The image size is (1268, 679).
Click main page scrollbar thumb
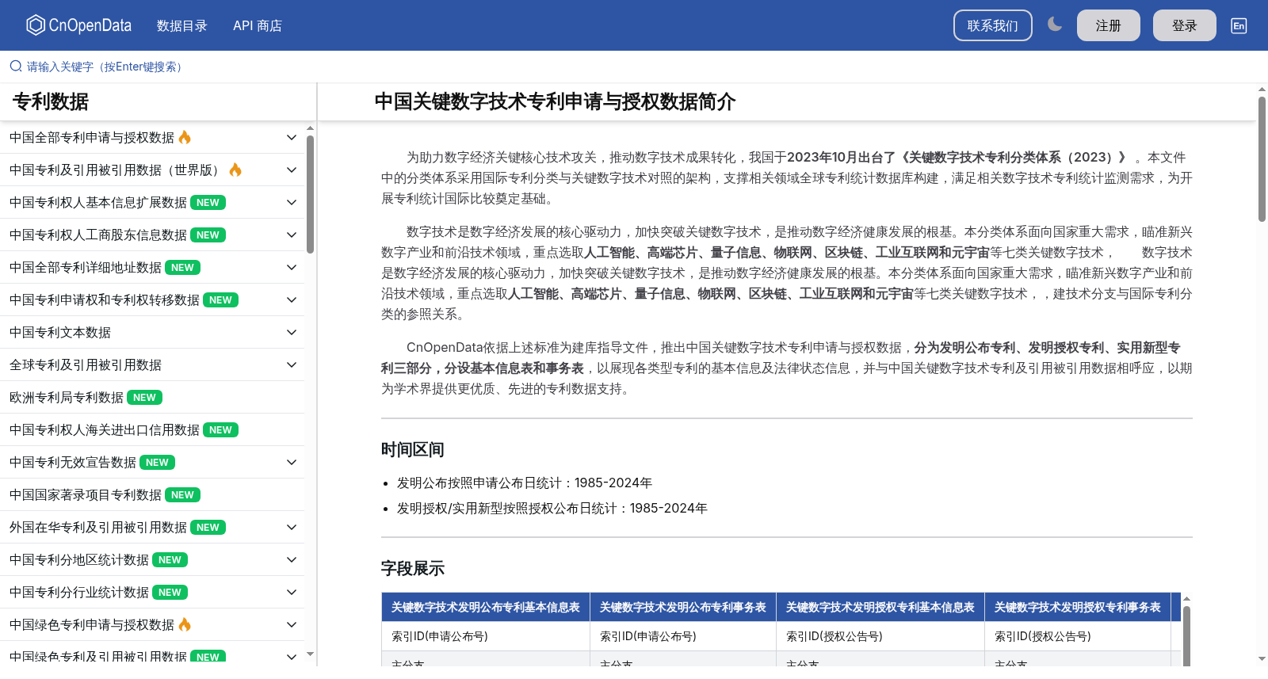pos(1262,158)
